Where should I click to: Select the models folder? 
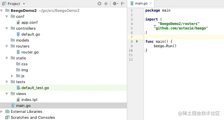tap(22, 40)
